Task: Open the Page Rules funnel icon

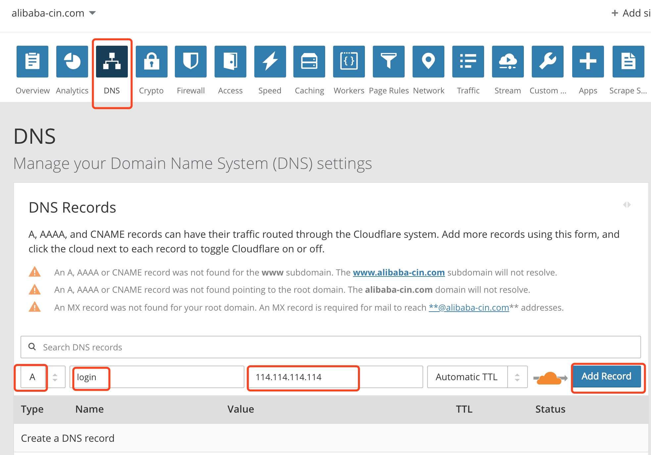Action: tap(388, 62)
